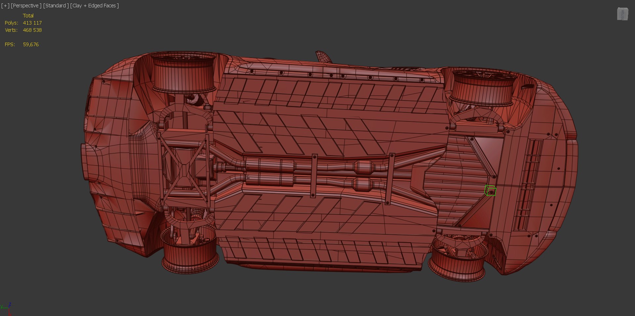Image resolution: width=635 pixels, height=316 pixels.
Task: Click the ViewCube navigation widget
Action: (622, 14)
